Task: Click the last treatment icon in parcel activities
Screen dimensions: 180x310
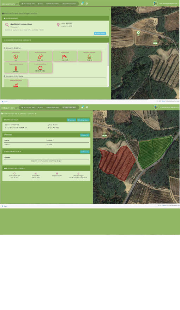Action: 14,174
